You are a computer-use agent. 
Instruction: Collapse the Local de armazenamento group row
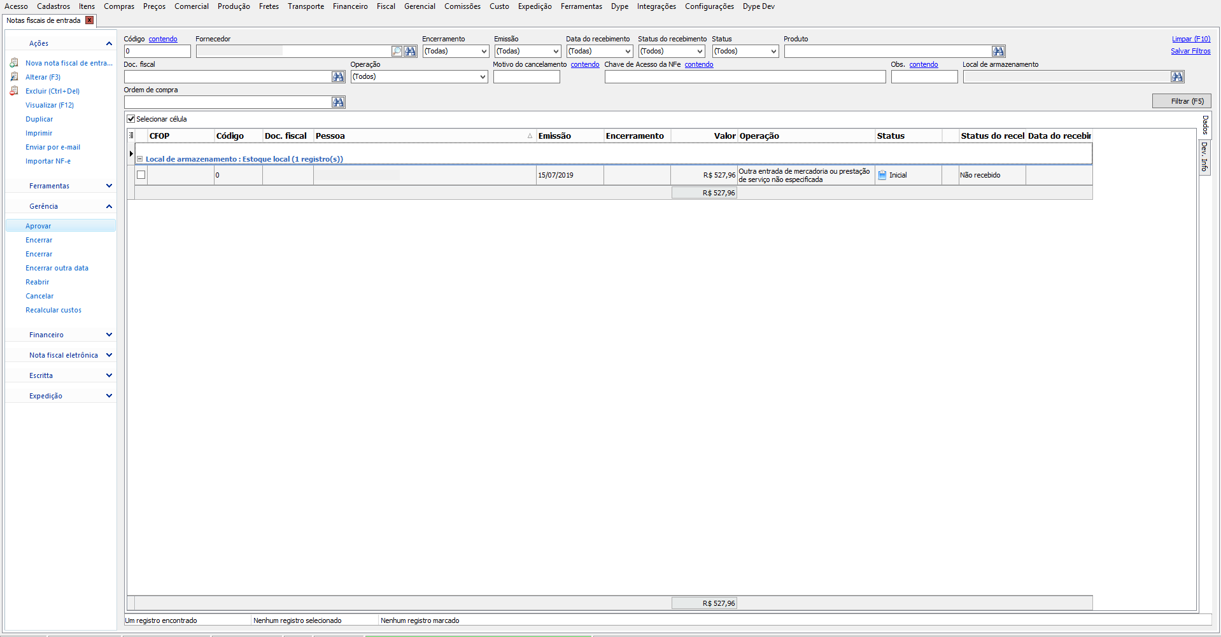pyautogui.click(x=139, y=159)
